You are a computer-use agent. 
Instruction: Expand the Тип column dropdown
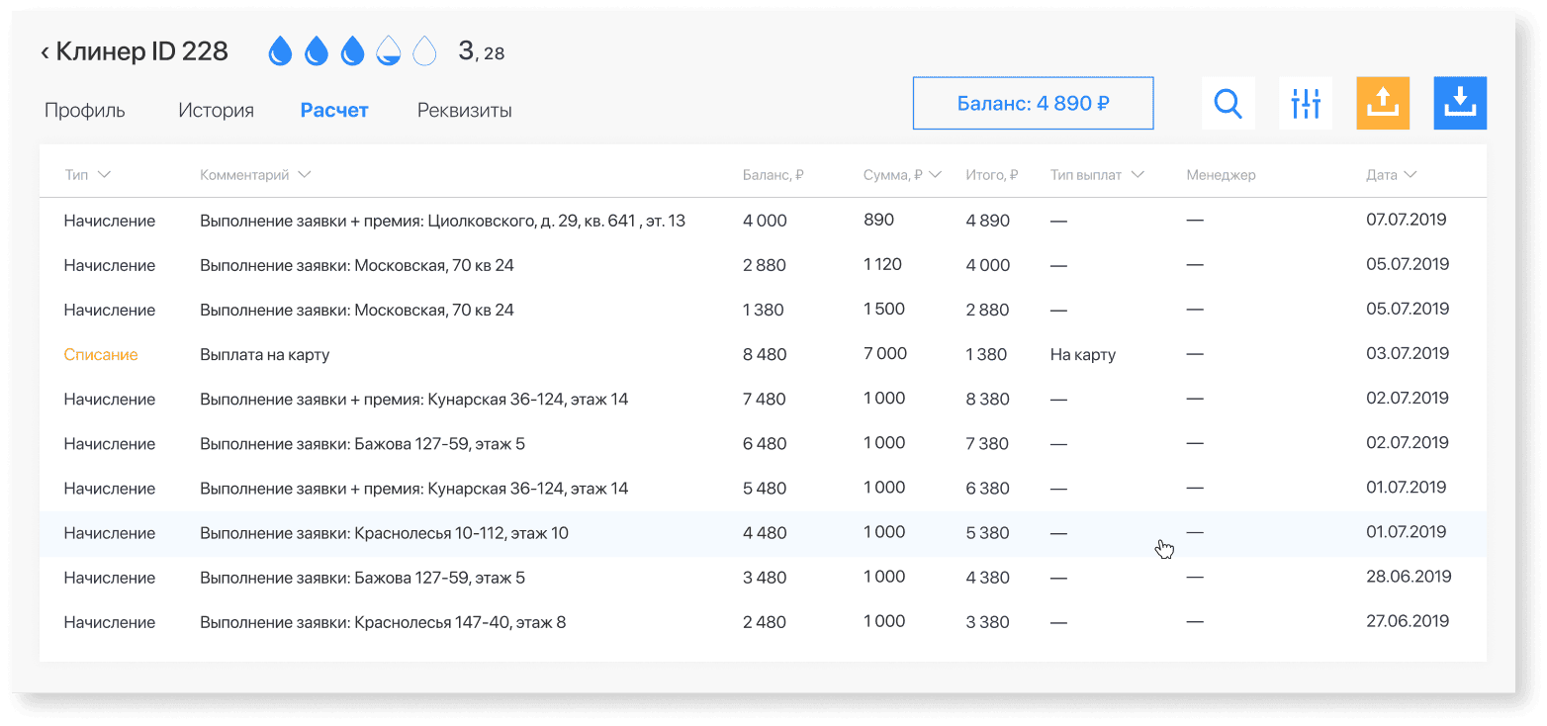[x=104, y=175]
